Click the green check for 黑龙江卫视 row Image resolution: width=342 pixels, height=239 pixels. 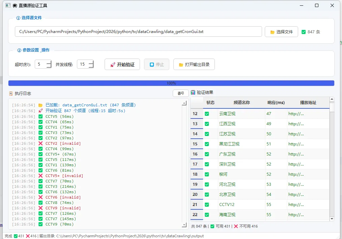207,144
